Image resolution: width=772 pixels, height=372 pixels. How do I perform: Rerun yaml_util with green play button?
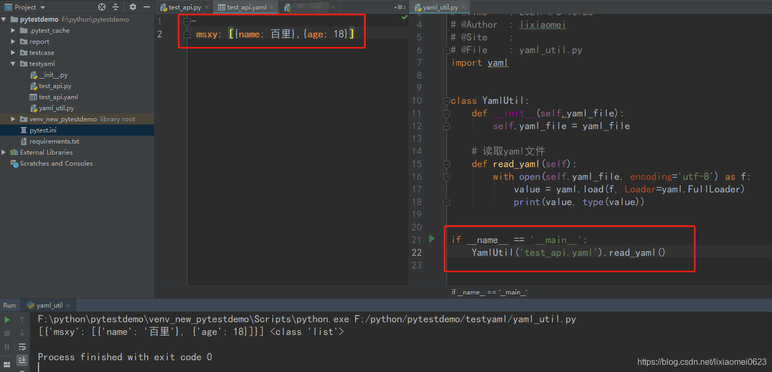[7, 319]
